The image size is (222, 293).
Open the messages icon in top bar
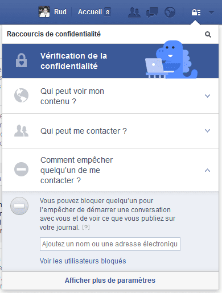pyautogui.click(x=152, y=13)
